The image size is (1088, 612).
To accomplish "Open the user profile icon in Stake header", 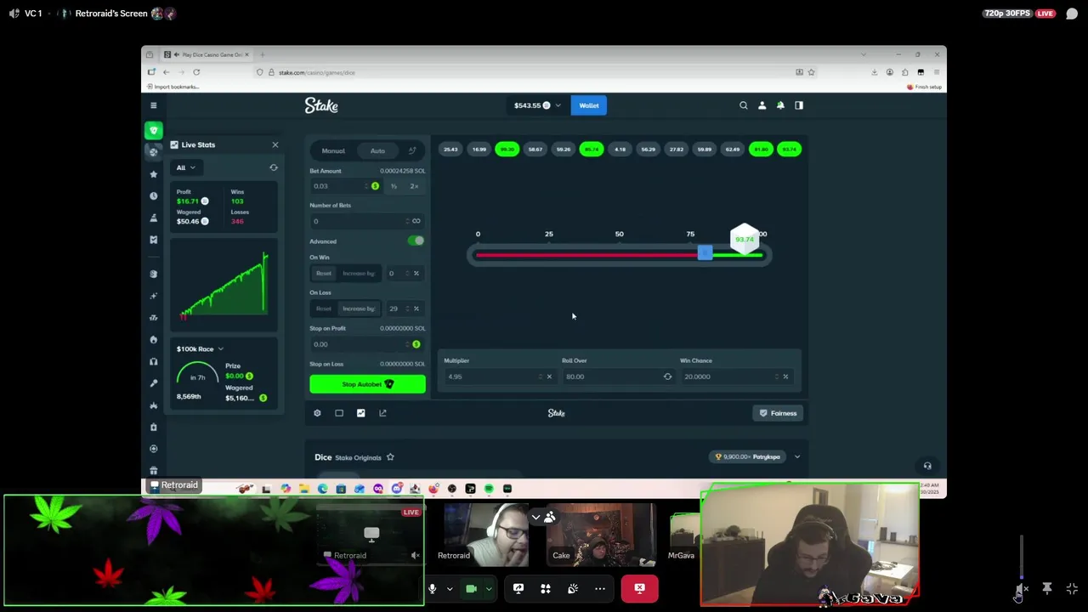I will [x=762, y=105].
